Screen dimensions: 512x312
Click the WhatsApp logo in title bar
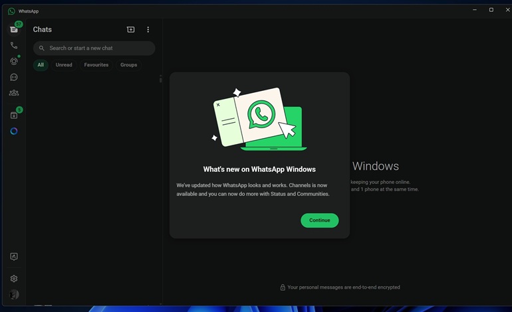pyautogui.click(x=11, y=11)
